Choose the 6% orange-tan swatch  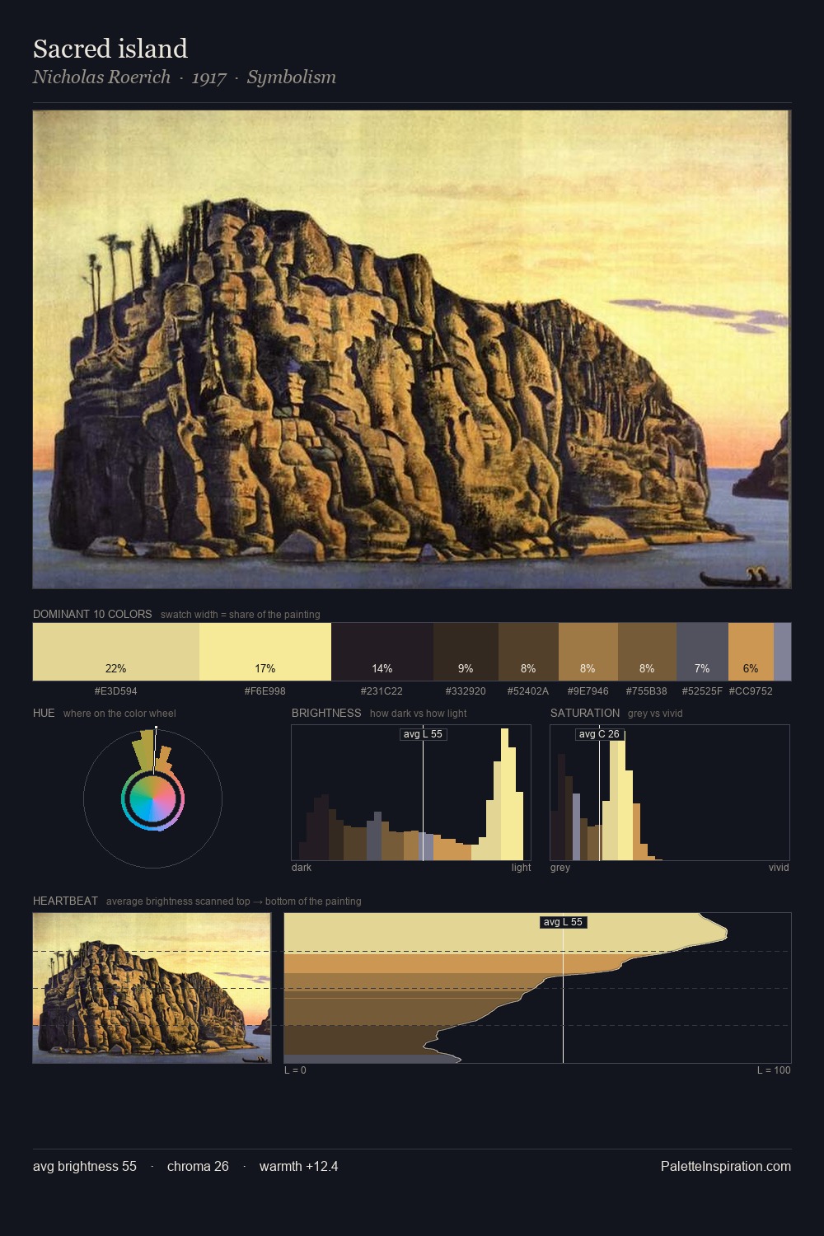click(x=751, y=652)
